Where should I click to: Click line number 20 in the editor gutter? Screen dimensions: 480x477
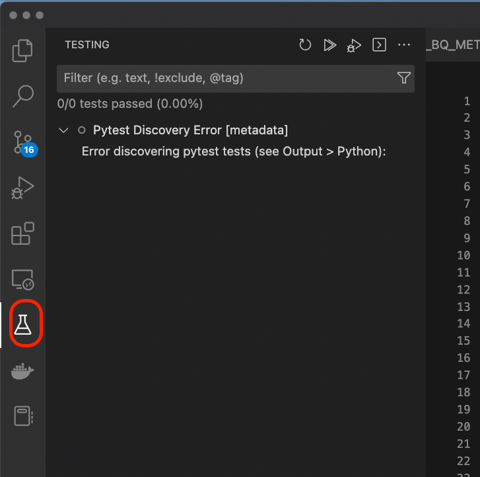(463, 426)
